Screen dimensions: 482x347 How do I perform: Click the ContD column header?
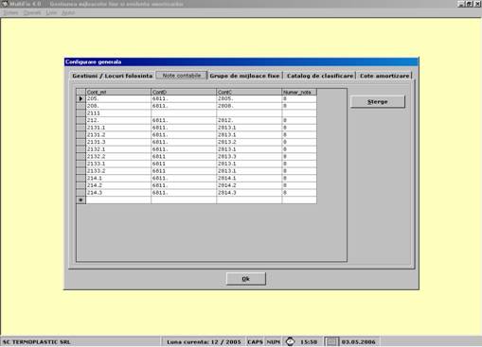click(x=184, y=92)
